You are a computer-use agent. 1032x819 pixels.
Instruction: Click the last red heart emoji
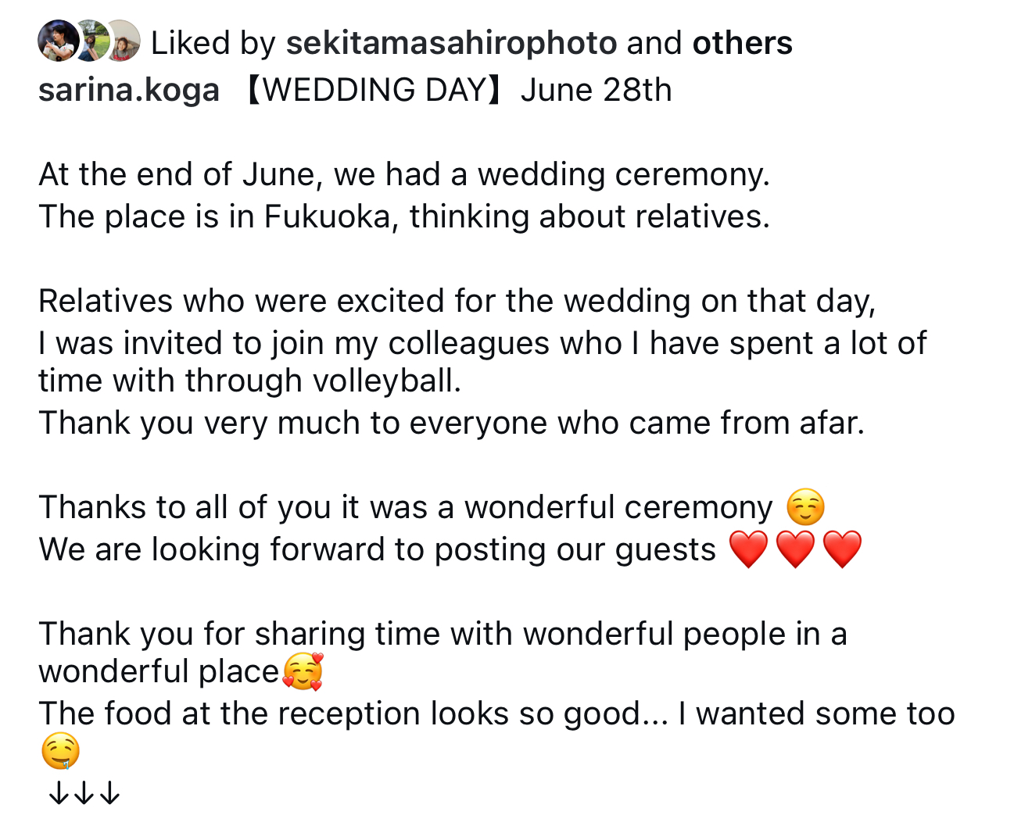click(x=842, y=549)
